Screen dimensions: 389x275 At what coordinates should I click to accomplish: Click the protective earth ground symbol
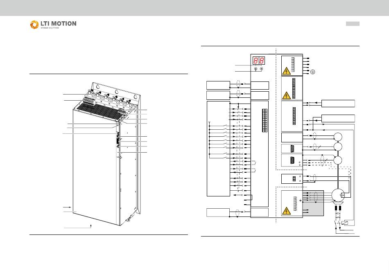(313, 72)
